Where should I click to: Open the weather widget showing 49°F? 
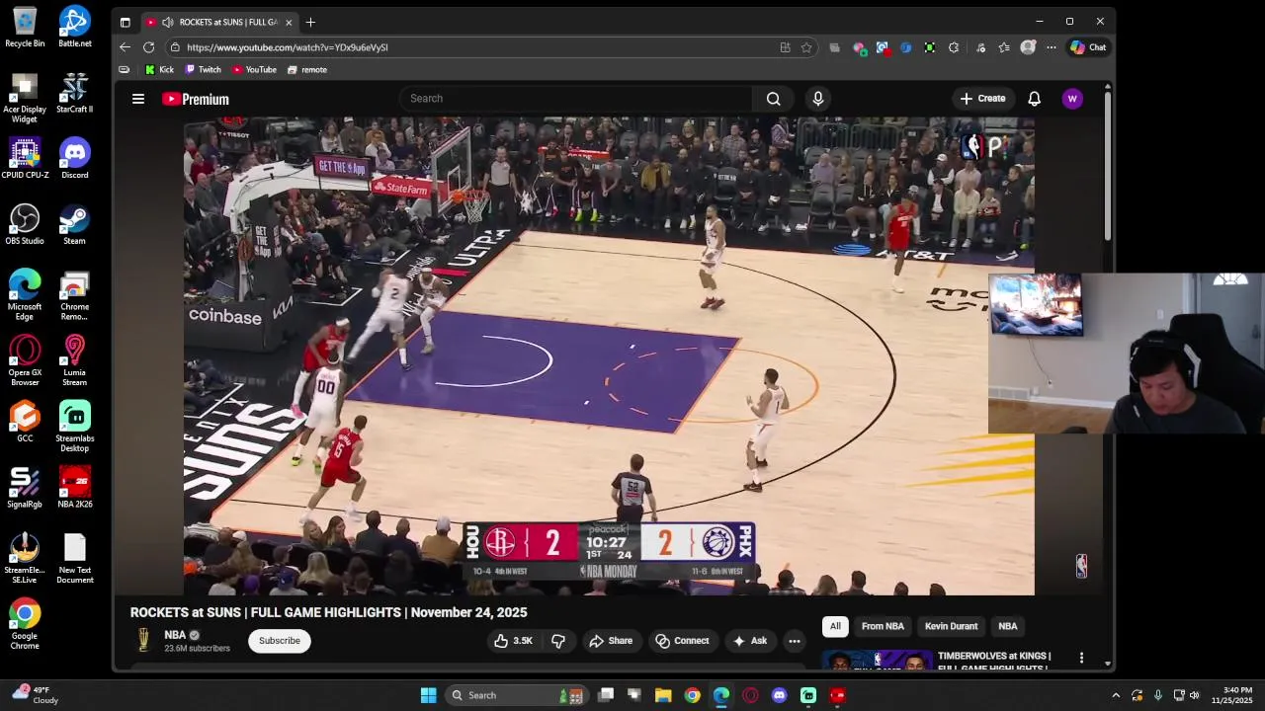[x=35, y=695]
